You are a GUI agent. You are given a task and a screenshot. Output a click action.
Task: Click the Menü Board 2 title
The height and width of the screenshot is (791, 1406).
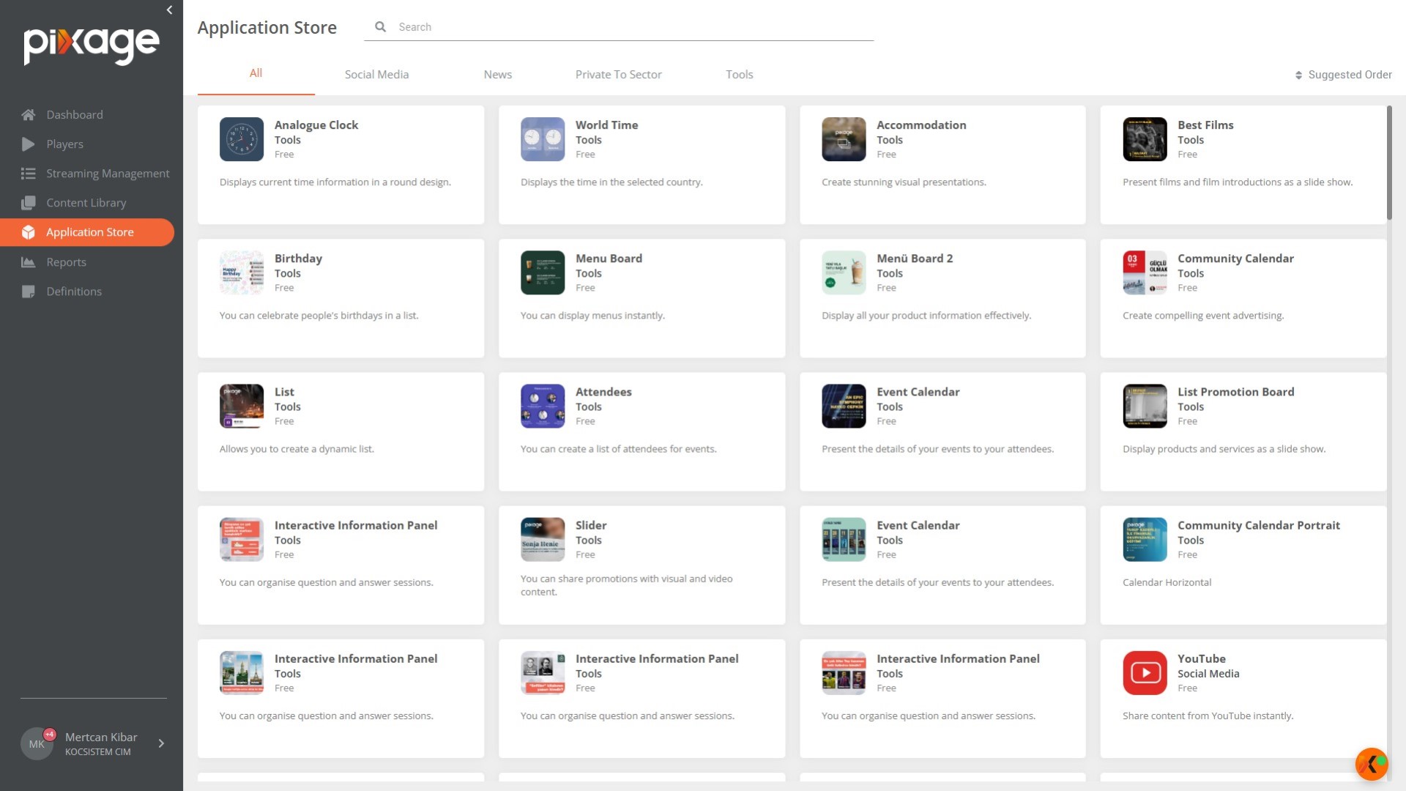pos(915,259)
